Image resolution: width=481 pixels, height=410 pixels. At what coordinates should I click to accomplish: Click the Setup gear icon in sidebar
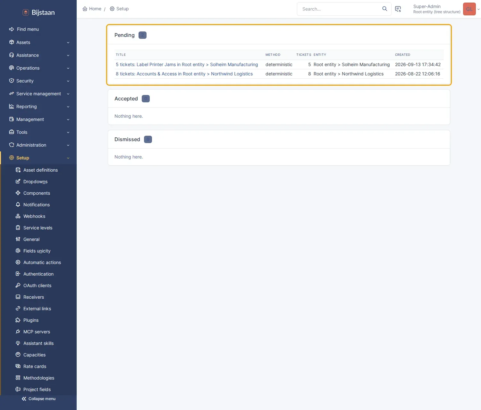pyautogui.click(x=12, y=158)
